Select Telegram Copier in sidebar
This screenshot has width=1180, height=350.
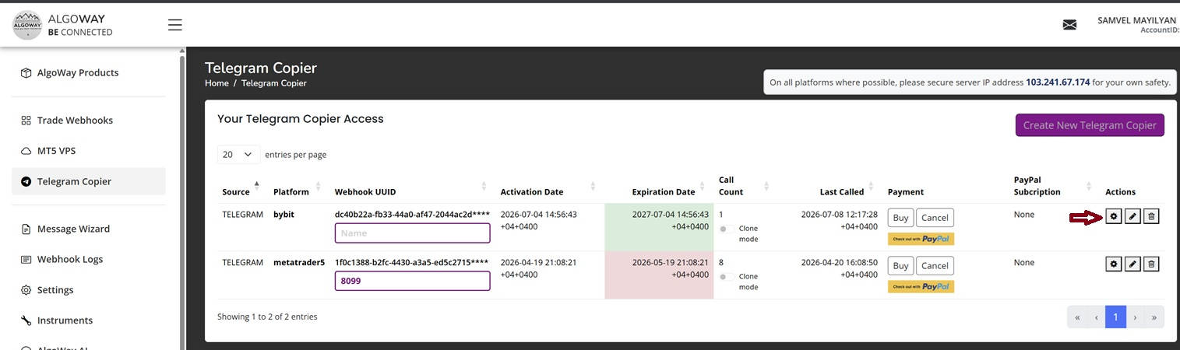[x=89, y=181]
